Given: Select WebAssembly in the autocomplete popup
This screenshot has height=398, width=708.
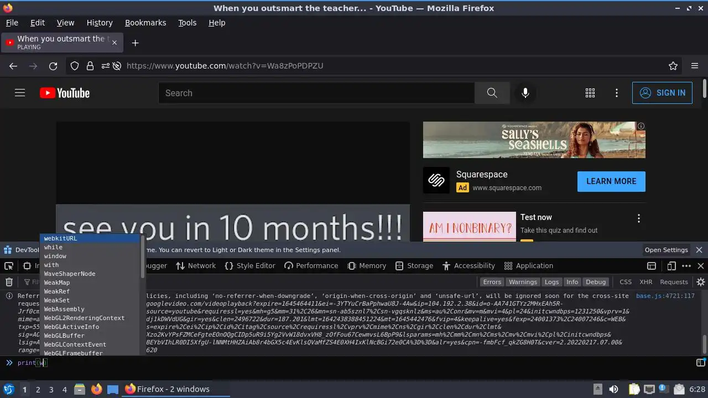Looking at the screenshot, I should 90,309.
